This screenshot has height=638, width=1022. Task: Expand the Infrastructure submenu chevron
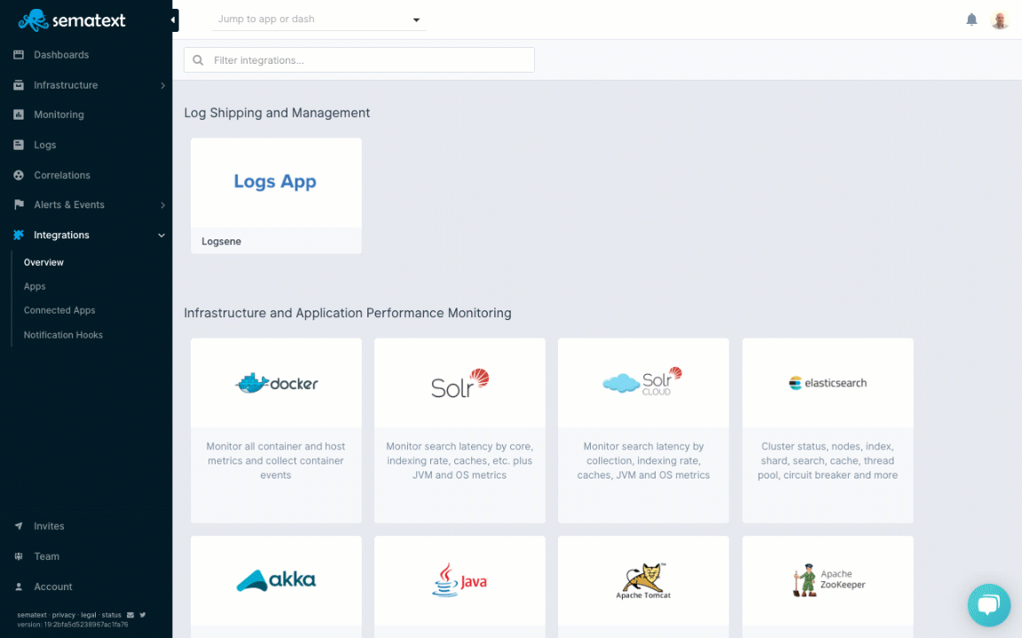point(162,85)
